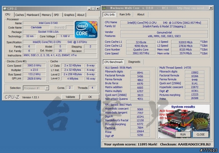This screenshot has height=153, width=219.
Task: Click the CPU-Z title bar icon
Action: (5, 9)
